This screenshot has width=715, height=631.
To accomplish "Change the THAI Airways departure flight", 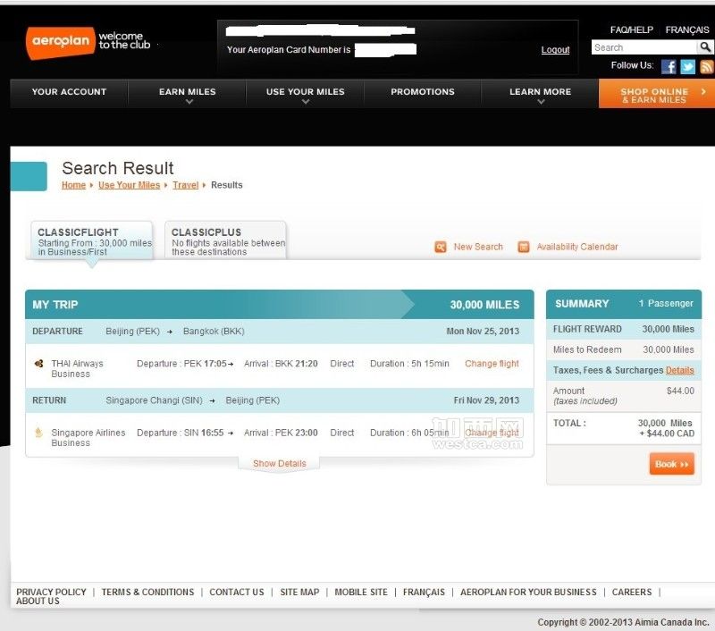I will [492, 364].
